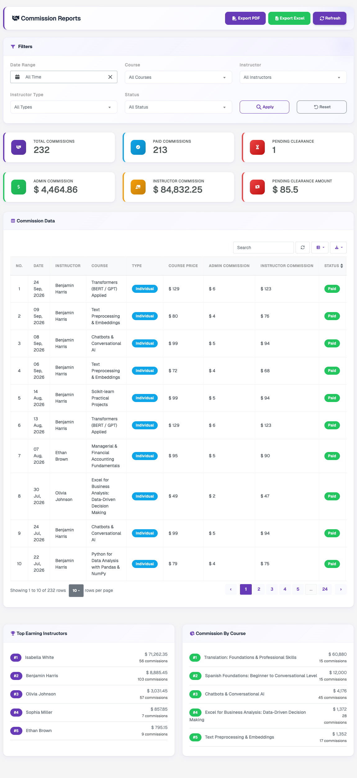This screenshot has height=778, width=357.
Task: Click the calendar icon in Date Range
Action: point(18,77)
